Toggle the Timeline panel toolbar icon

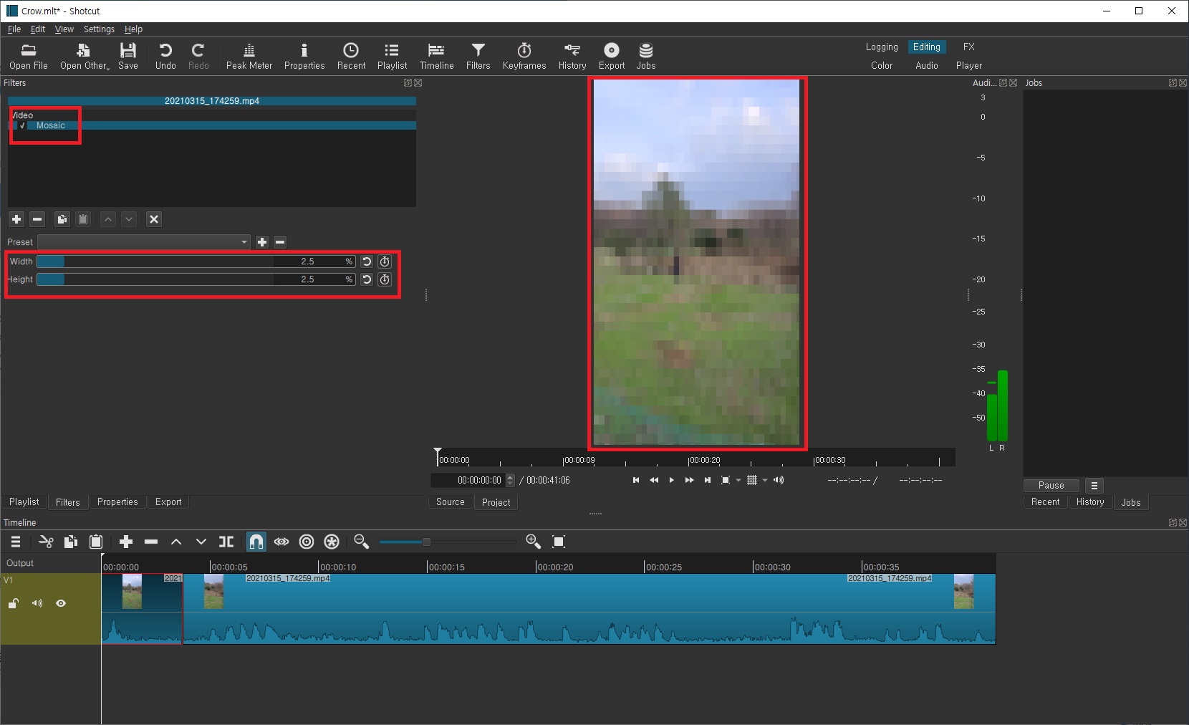coord(436,57)
